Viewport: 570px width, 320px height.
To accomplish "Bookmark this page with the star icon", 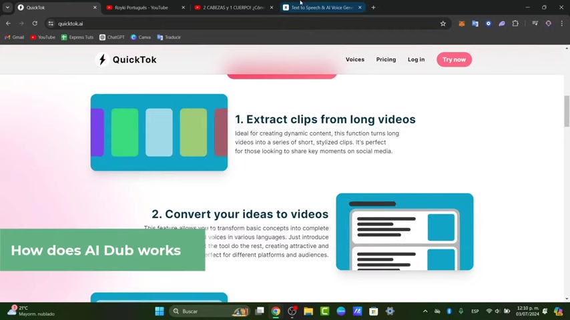I will point(443,23).
